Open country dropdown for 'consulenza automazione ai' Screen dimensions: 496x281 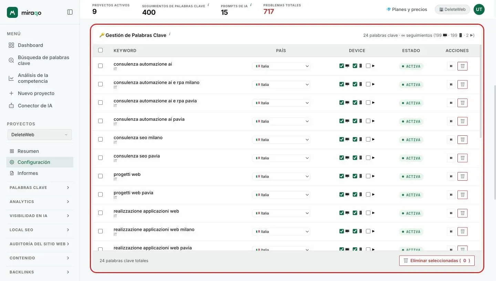tap(281, 66)
